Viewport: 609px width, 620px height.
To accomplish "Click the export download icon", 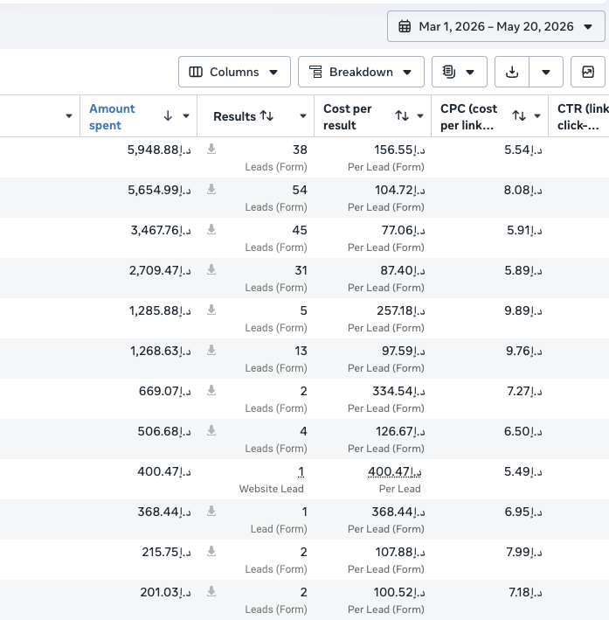I will [512, 72].
